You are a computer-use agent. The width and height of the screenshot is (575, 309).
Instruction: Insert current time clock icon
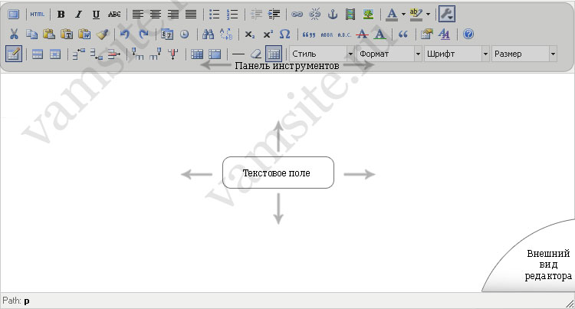(x=185, y=34)
